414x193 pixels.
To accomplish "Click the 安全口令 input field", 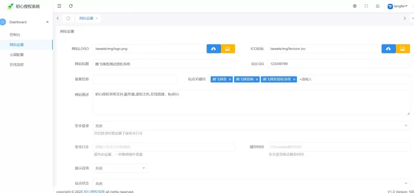I will pos(164,147).
